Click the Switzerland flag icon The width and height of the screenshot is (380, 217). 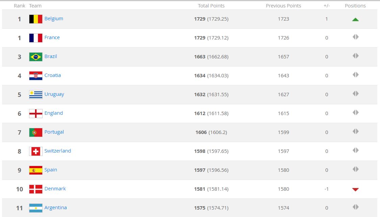click(35, 151)
